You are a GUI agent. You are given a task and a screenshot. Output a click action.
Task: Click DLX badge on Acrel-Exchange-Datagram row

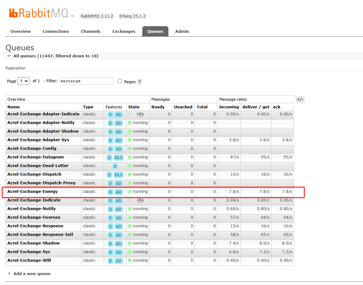118,157
